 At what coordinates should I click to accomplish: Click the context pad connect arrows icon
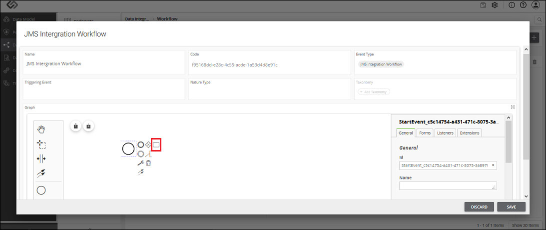tap(141, 172)
